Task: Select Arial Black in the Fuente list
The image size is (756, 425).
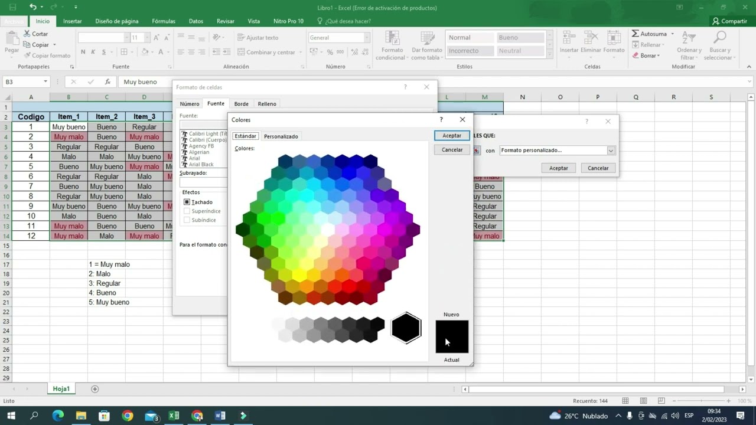Action: [201, 164]
